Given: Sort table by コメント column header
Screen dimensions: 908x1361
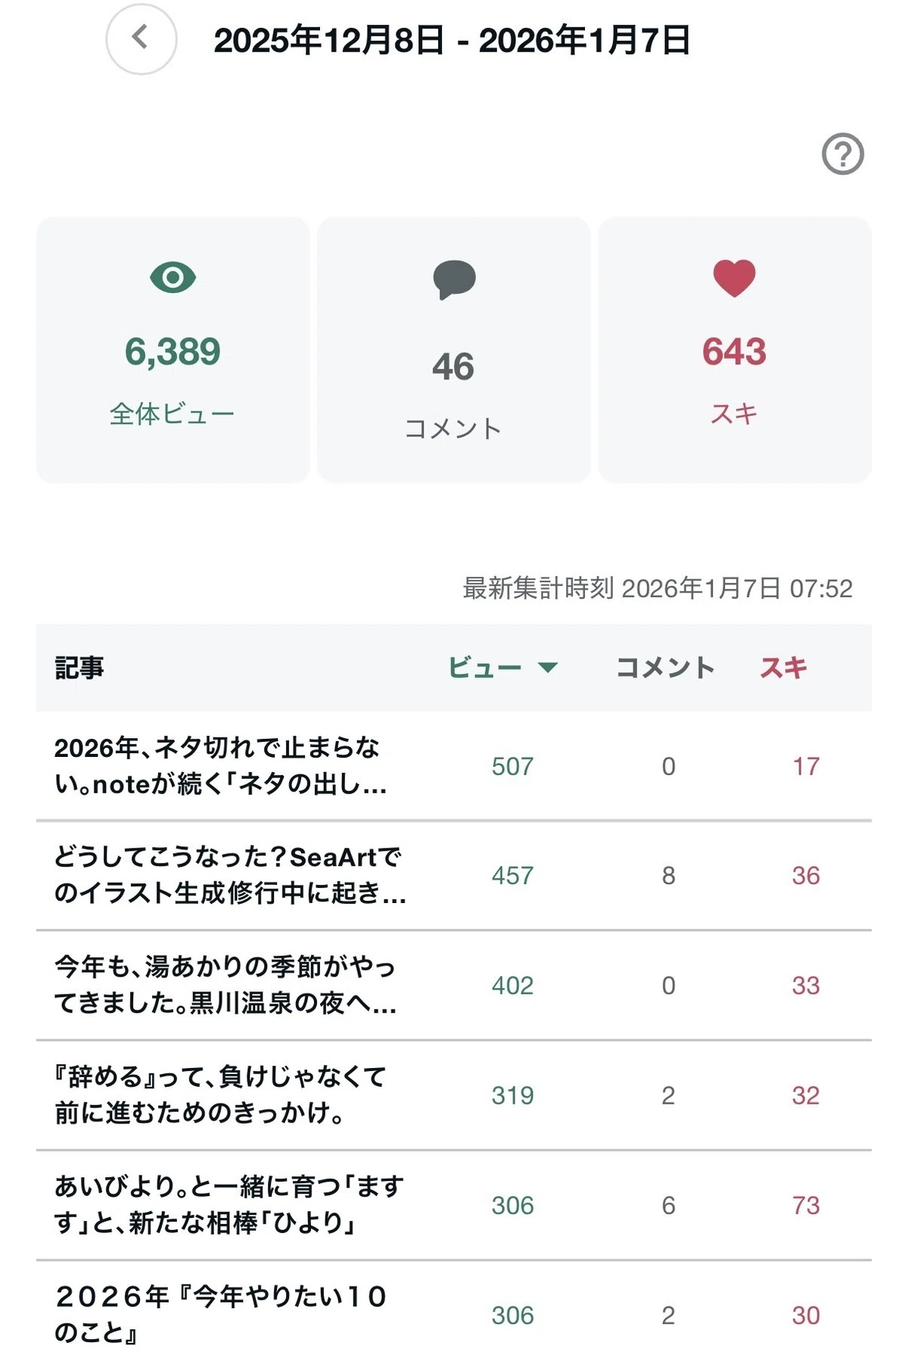Looking at the screenshot, I should click(666, 668).
